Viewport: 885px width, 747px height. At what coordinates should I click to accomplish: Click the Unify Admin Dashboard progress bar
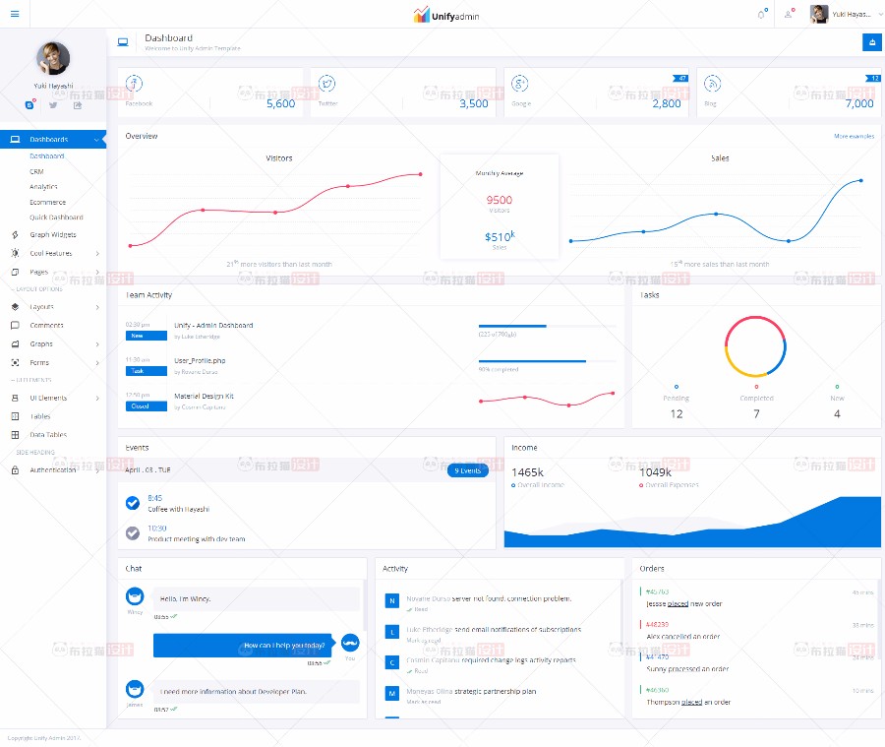click(x=547, y=326)
